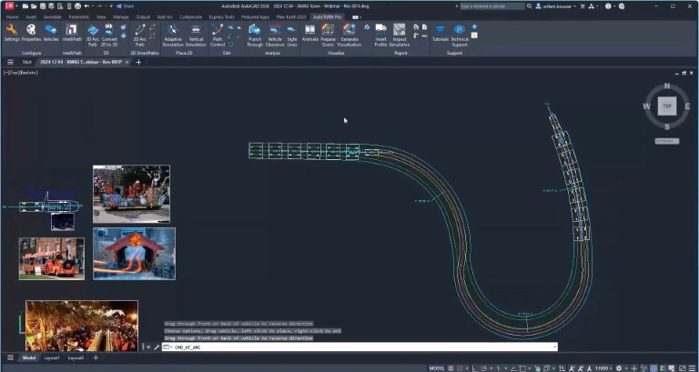Click the Vehicles icon in Configure panel

coord(51,32)
